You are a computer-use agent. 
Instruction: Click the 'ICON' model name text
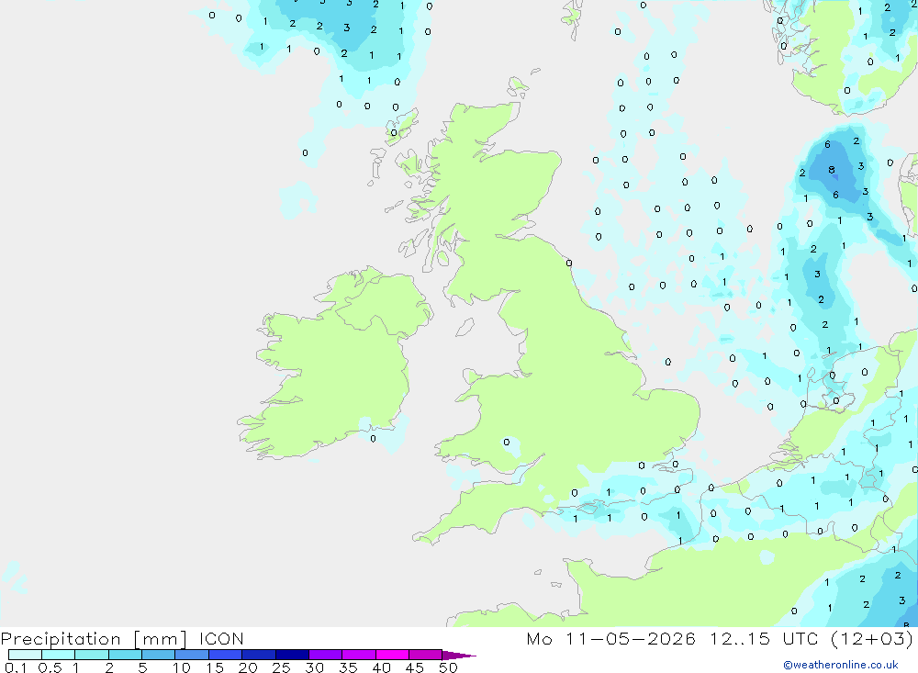tap(221, 638)
